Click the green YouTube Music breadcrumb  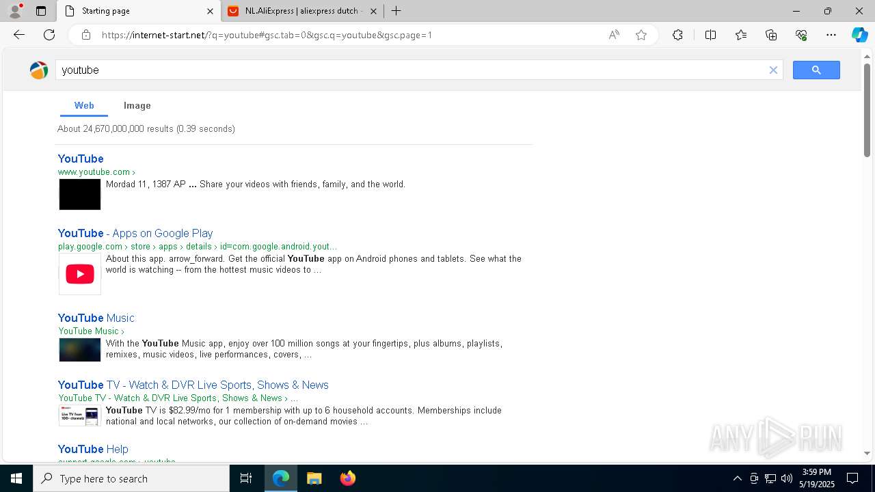91,331
